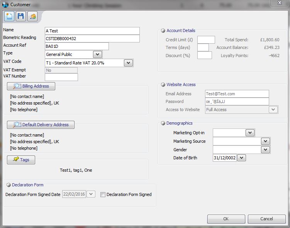Click the customer users icon in toolbar
Image resolution: width=290 pixels, height=228 pixels.
tap(32, 16)
